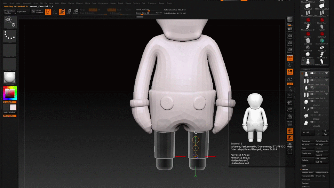Pick a color in the color picker
Screen dimensions: 334x188
[x=10, y=93]
